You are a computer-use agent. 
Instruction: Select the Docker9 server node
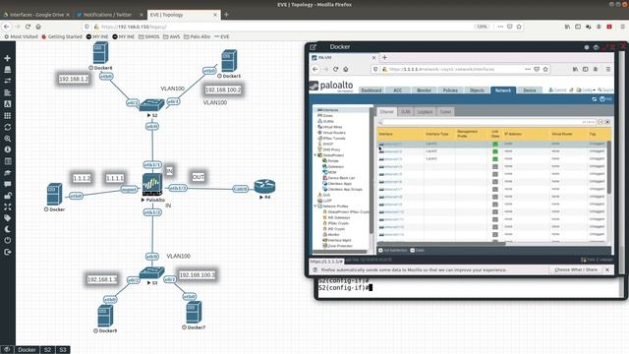pyautogui.click(x=105, y=316)
